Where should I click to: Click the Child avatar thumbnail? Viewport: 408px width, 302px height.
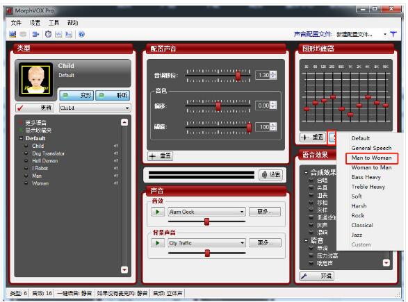[x=36, y=80]
